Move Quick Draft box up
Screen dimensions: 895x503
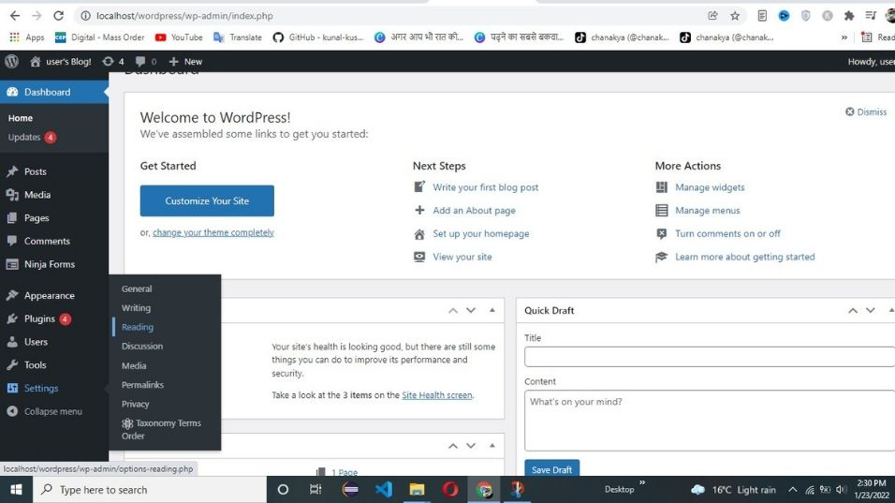[852, 311]
